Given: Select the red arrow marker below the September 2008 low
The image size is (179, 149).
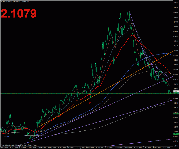Looking at the screenshot, I should tap(90, 103).
